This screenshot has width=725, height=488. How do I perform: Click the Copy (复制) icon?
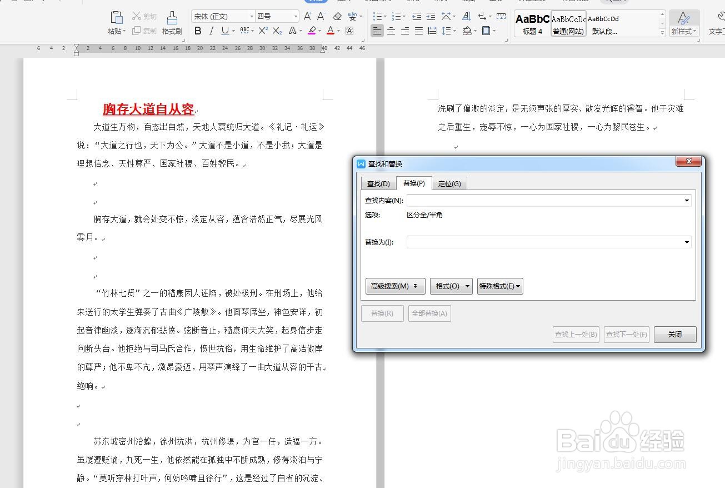137,31
